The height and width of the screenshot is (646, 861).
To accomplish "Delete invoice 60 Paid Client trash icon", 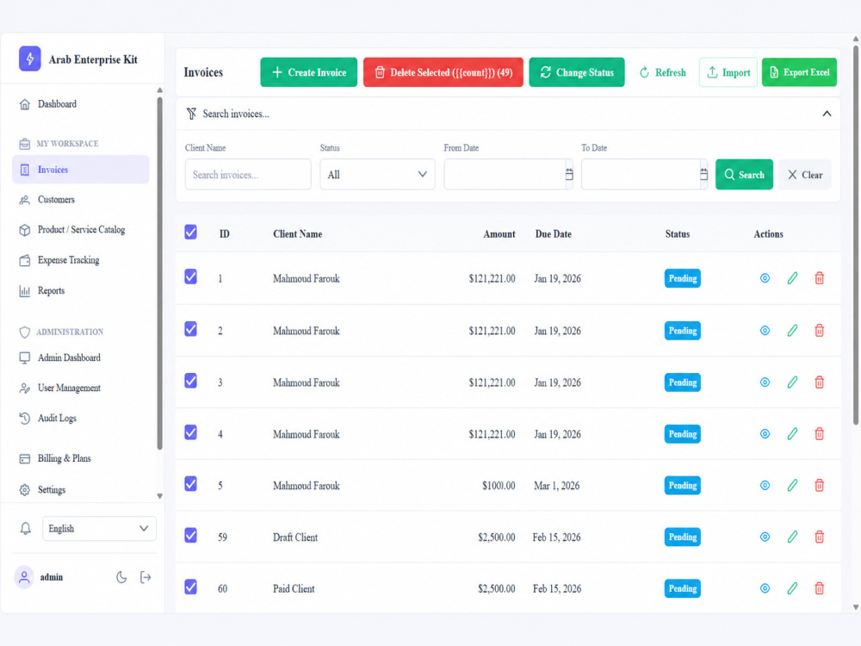I will click(819, 588).
